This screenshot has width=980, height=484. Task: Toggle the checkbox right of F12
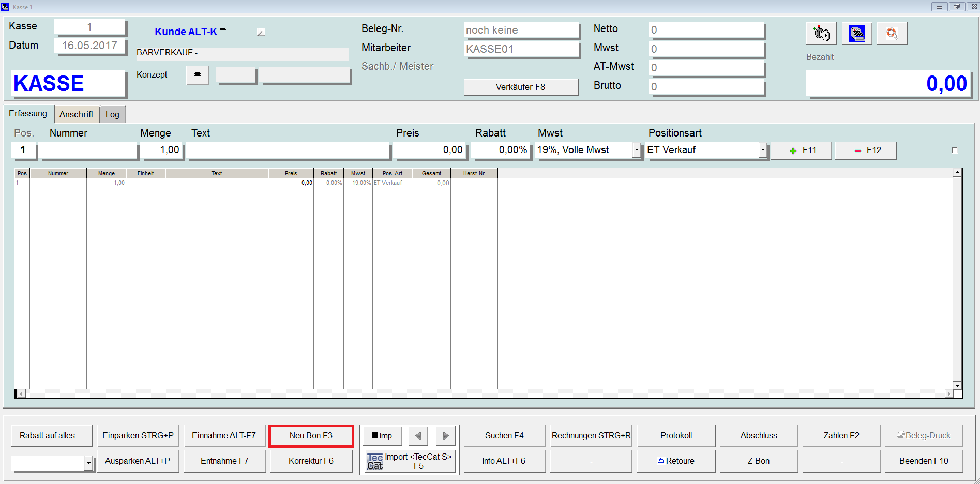[955, 150]
